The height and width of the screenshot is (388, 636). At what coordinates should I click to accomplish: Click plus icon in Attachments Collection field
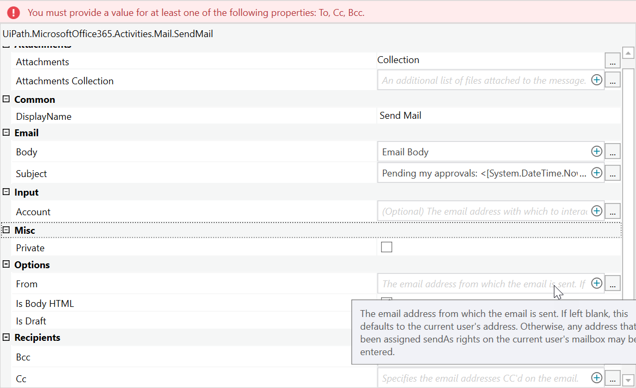pos(597,80)
